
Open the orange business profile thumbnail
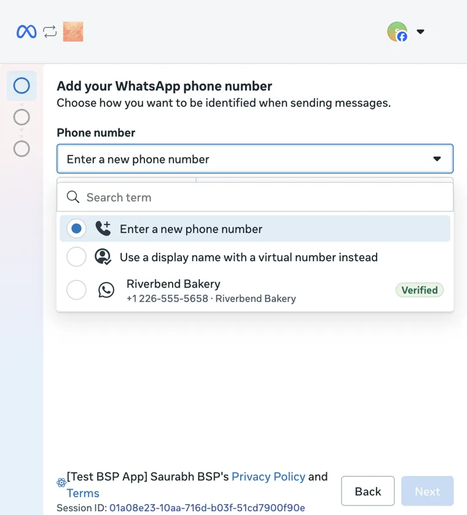pyautogui.click(x=73, y=32)
